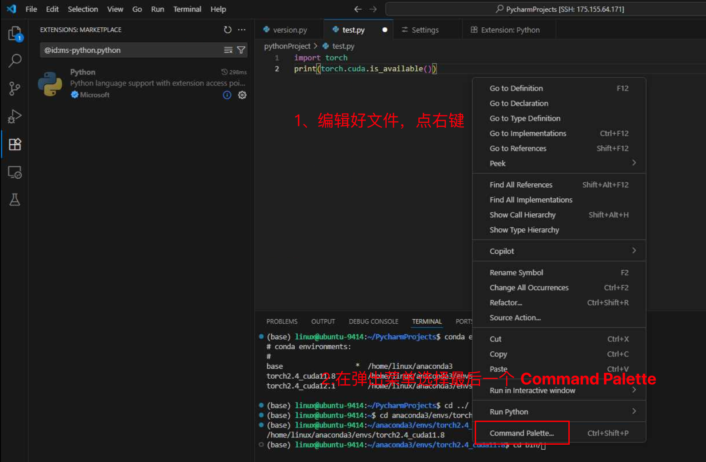Clear the extensions search results
The height and width of the screenshot is (462, 706).
[228, 50]
